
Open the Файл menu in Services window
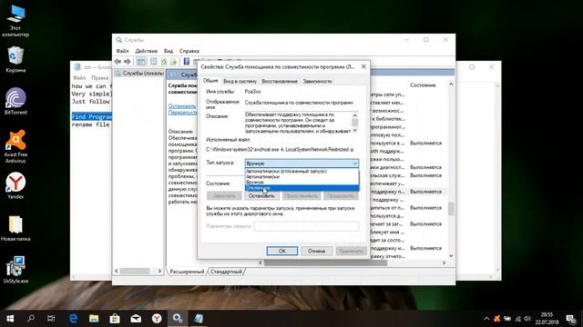[122, 51]
